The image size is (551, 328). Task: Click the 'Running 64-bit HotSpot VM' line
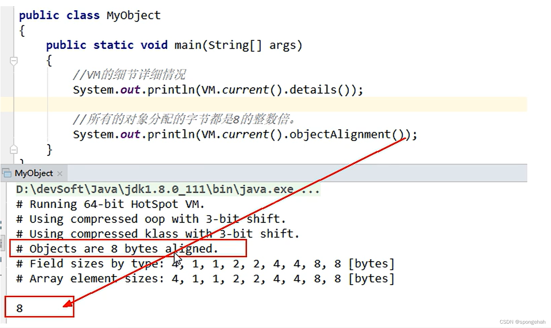click(x=108, y=204)
